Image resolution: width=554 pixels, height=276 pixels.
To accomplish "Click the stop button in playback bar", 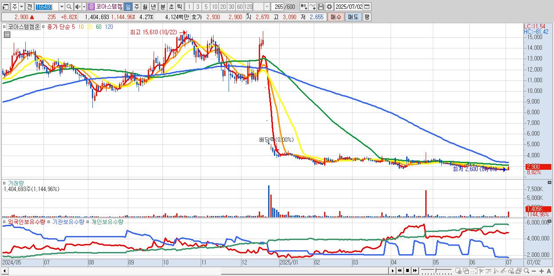I will coord(408,271).
